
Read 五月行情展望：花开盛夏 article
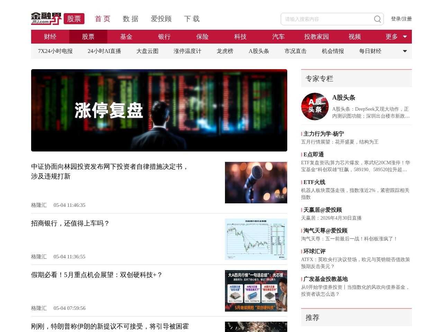tap(340, 142)
